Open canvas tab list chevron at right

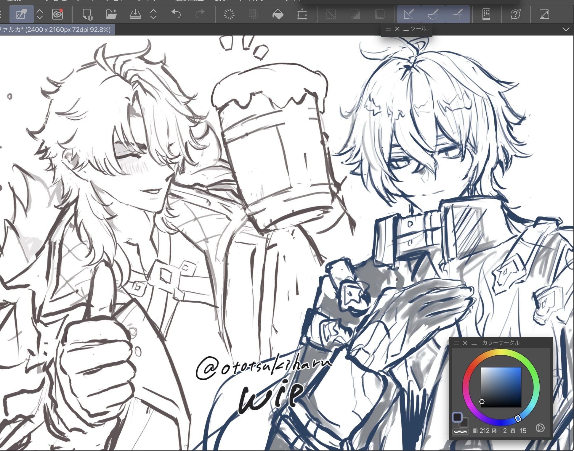coord(566,29)
